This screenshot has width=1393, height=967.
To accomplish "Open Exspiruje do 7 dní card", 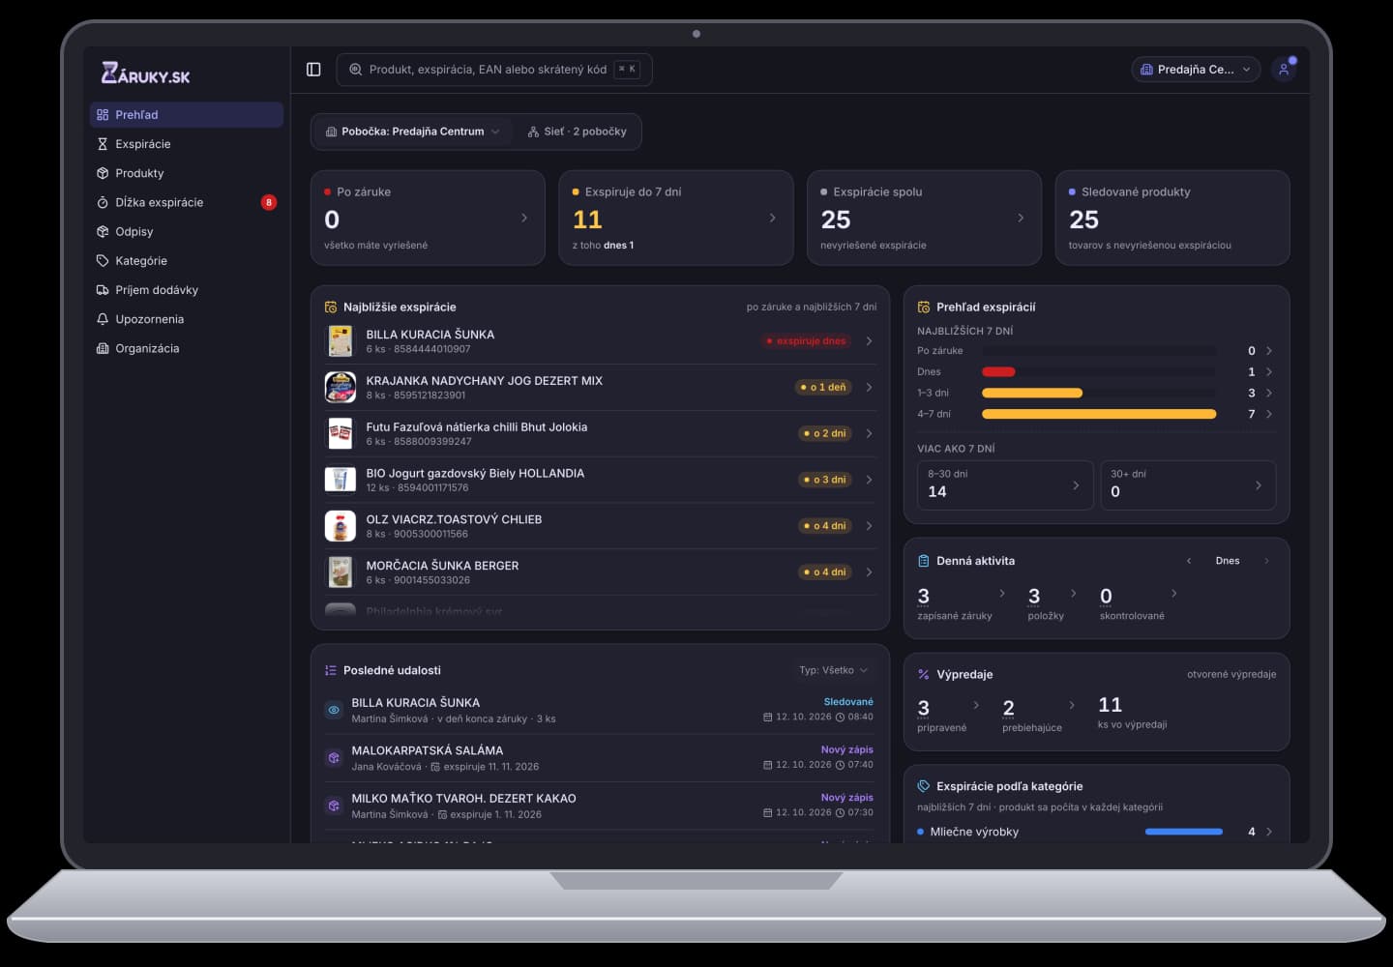I will coord(676,218).
